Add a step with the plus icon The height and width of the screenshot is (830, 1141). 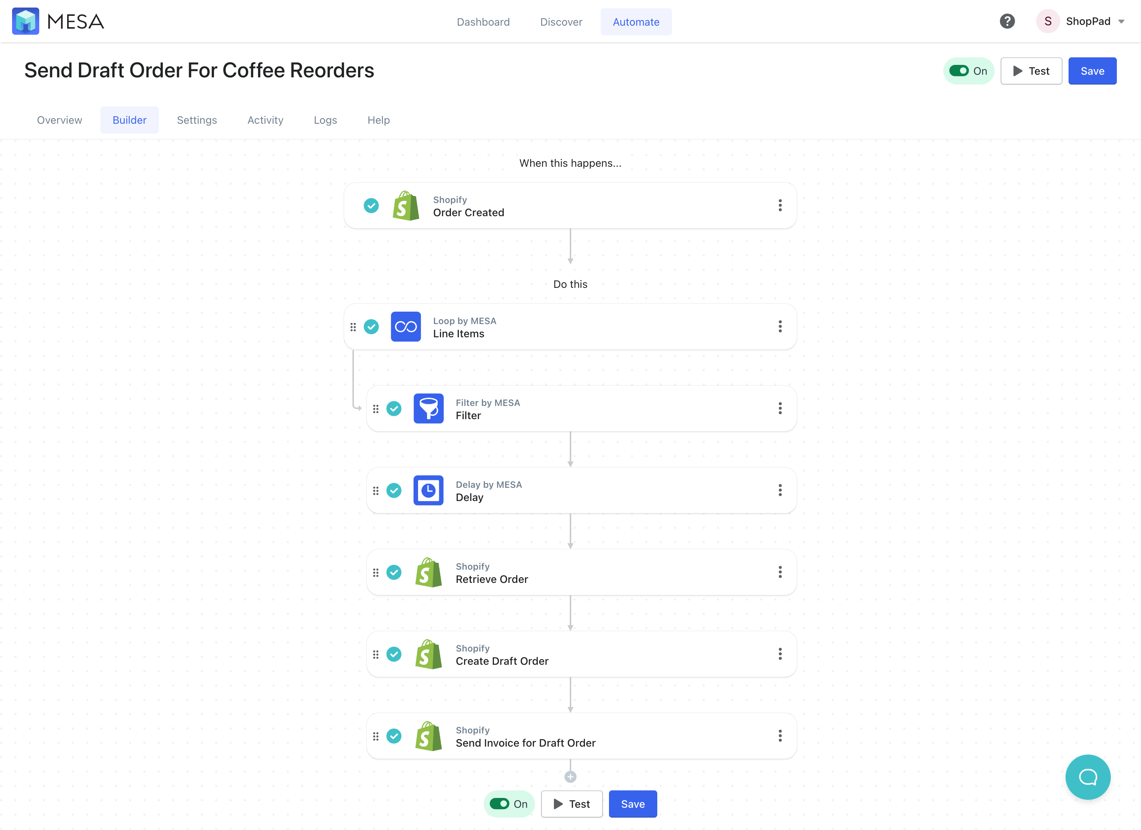click(570, 777)
